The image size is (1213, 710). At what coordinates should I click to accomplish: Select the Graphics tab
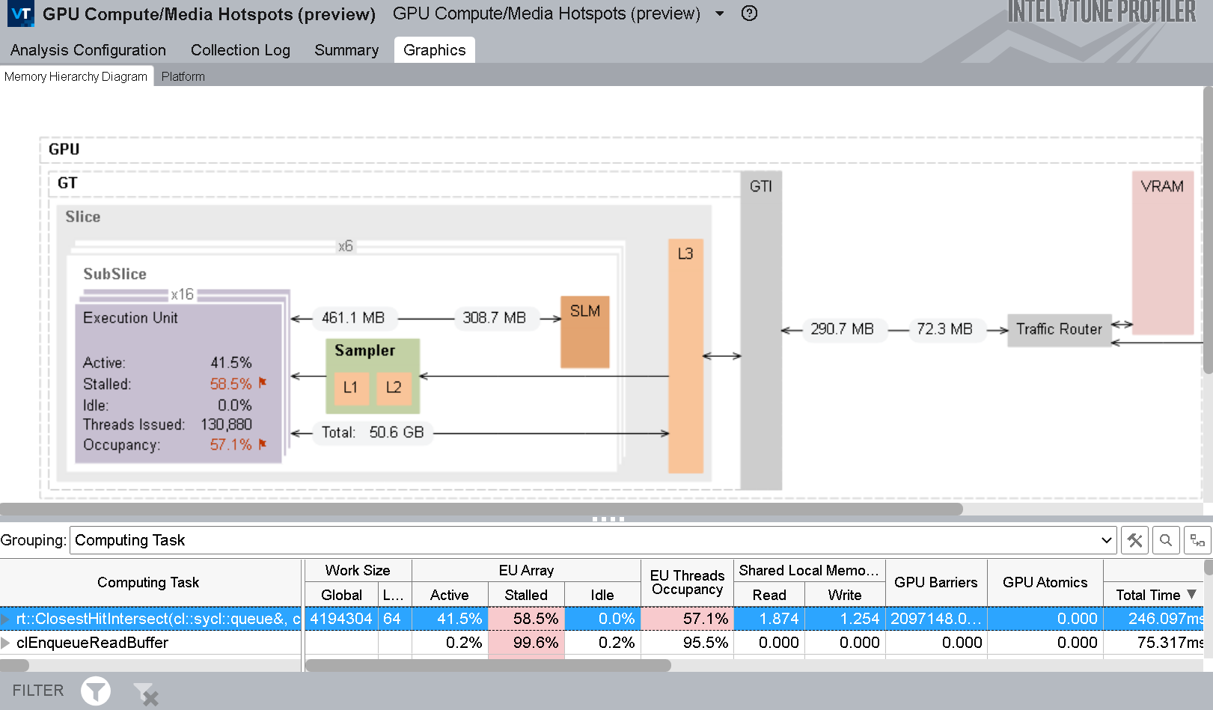click(435, 50)
